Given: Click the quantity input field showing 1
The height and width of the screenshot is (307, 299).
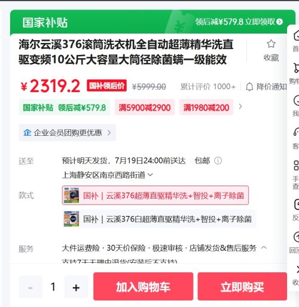Looking at the screenshot, I should pos(53,287).
